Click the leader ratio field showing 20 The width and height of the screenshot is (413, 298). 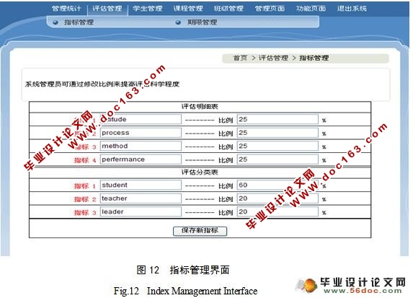point(277,211)
